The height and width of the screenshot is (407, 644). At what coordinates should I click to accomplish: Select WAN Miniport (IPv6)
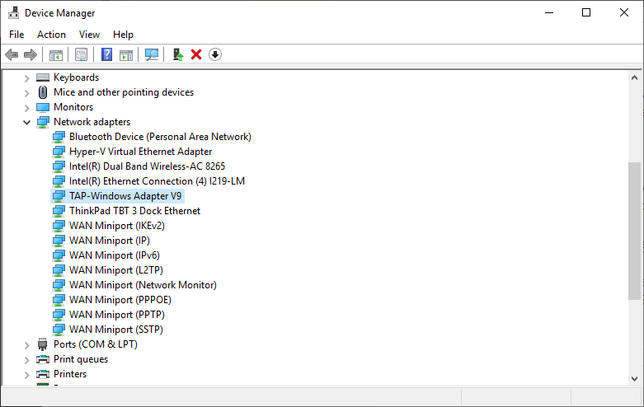click(x=115, y=255)
